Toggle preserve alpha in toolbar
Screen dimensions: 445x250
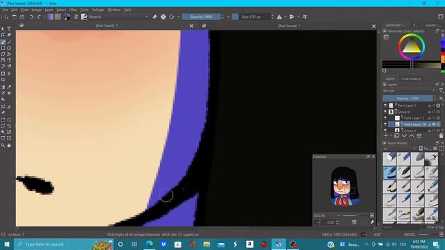click(163, 17)
